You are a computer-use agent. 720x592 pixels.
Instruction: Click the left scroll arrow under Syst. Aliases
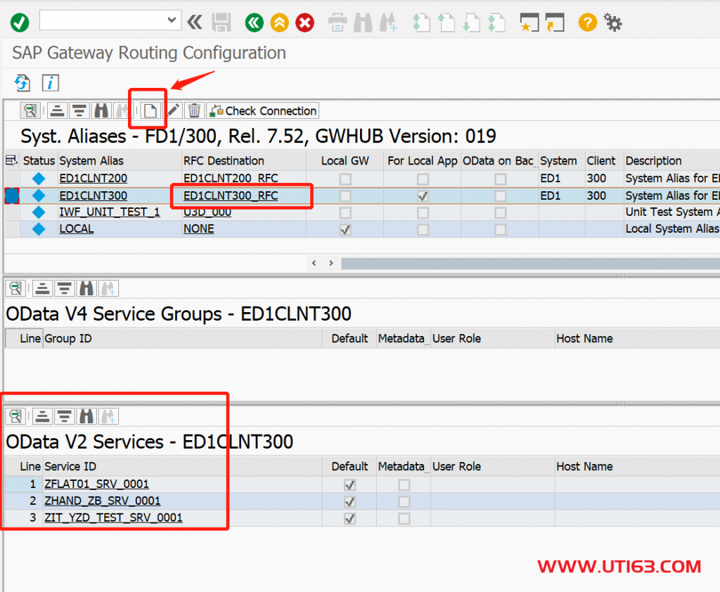[x=314, y=263]
